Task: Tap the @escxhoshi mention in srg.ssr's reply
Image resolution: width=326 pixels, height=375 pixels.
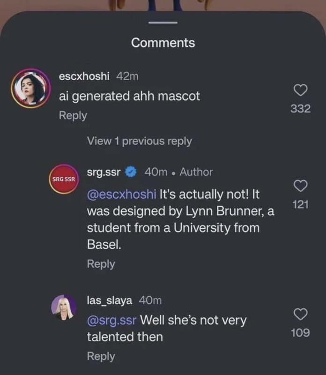Action: coord(122,194)
